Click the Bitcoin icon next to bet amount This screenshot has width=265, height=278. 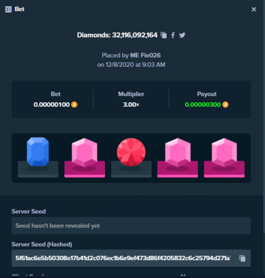(x=74, y=105)
